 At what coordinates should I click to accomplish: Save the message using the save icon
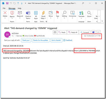pyautogui.click(x=7, y=3)
